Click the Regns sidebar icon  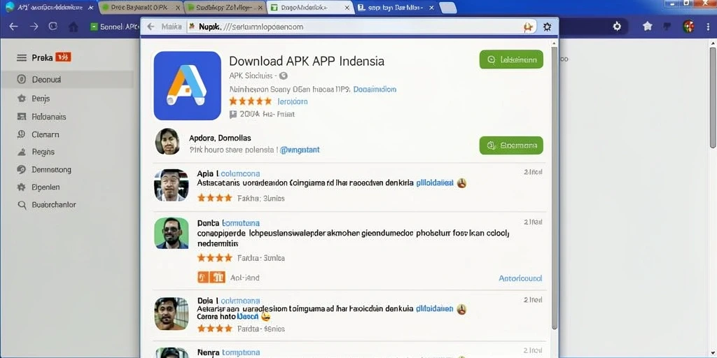pos(21,152)
